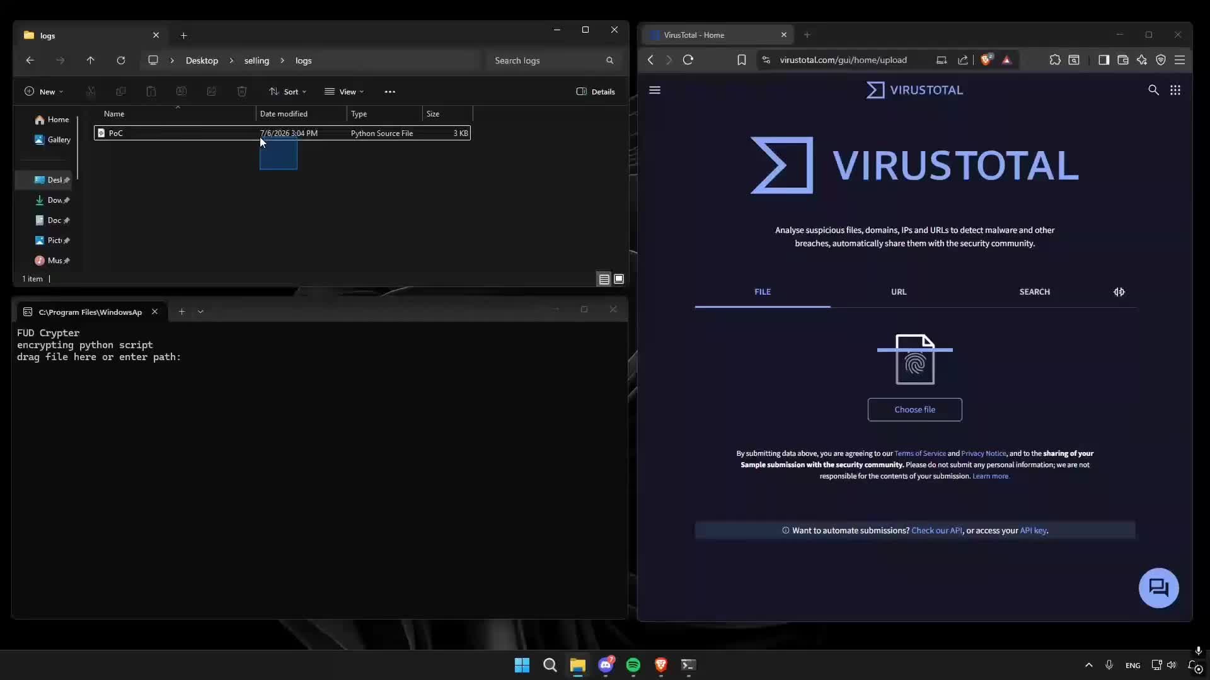
Task: Switch File Explorer to large thumbnails view
Action: point(619,279)
